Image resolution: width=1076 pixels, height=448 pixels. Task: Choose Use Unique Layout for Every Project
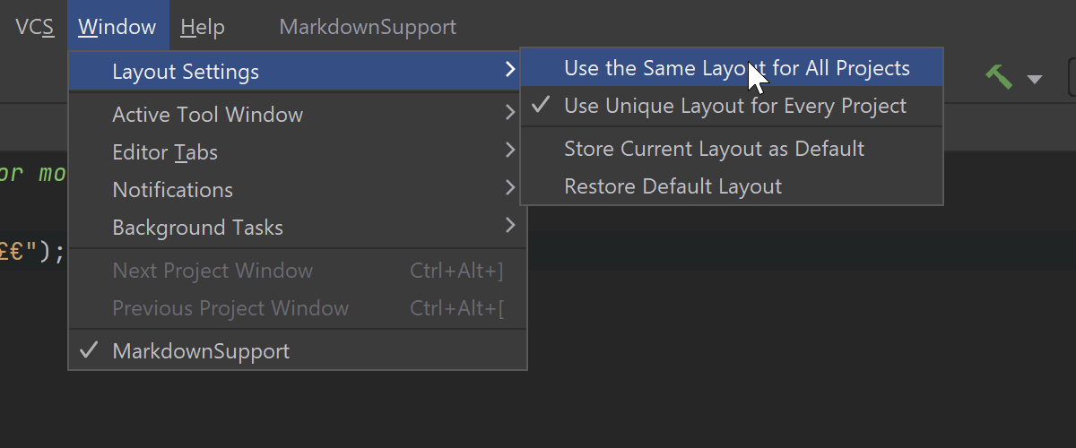point(734,107)
